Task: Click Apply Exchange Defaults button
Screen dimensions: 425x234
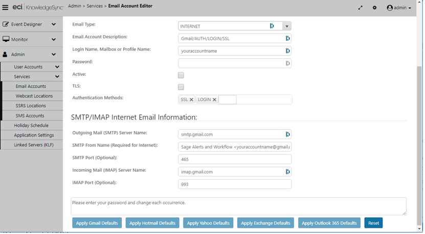Action: point(265,223)
